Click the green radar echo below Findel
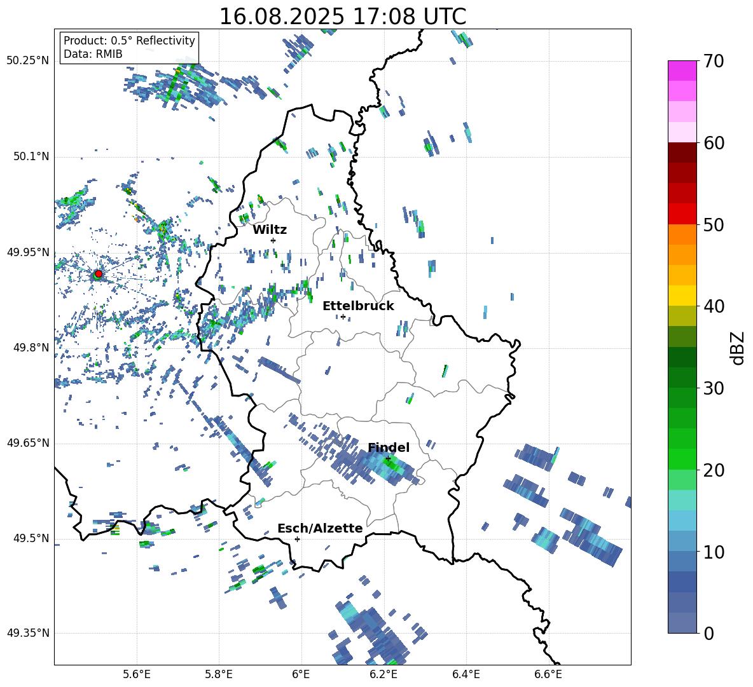This screenshot has height=687, width=753. pyautogui.click(x=393, y=465)
